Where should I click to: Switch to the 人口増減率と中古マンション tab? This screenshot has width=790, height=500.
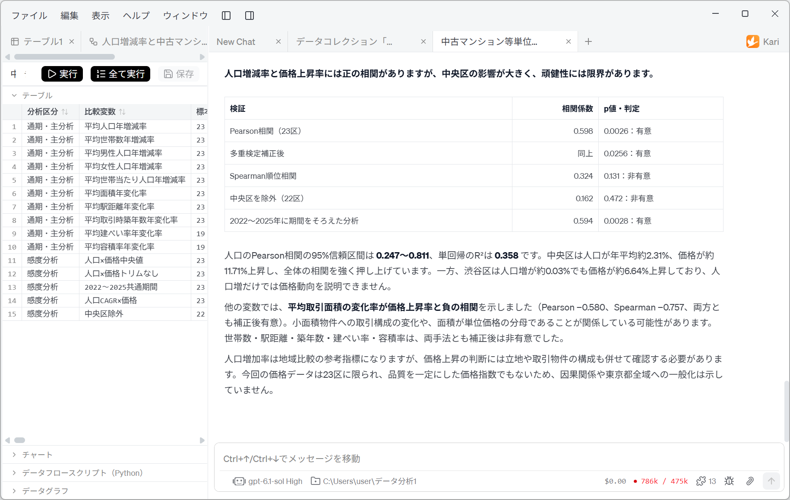[x=148, y=41]
